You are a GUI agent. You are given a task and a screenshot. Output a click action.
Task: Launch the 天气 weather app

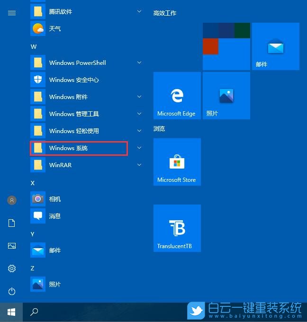(86, 28)
